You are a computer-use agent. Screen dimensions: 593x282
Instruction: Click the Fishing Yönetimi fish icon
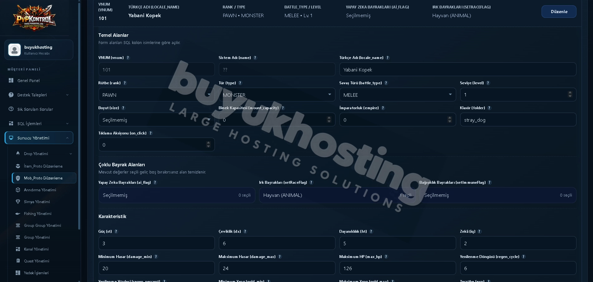point(18,214)
